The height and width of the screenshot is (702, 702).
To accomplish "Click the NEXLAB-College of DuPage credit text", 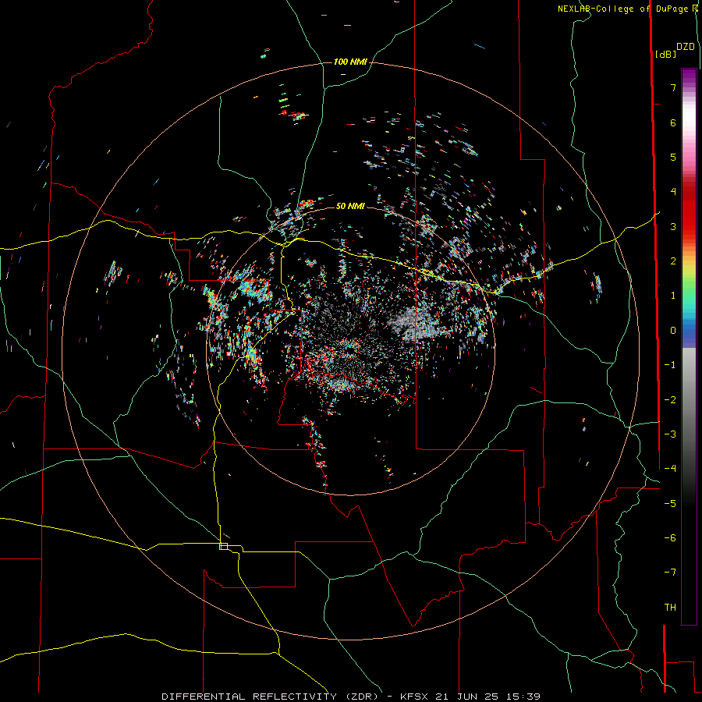I will pyautogui.click(x=624, y=9).
